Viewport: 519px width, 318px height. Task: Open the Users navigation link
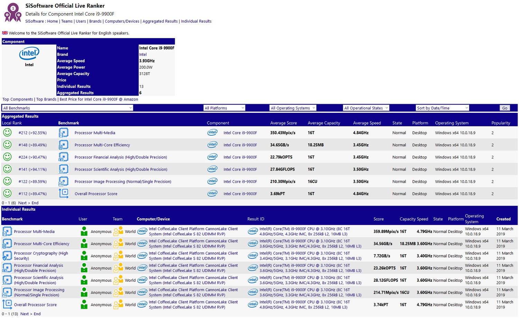click(81, 21)
